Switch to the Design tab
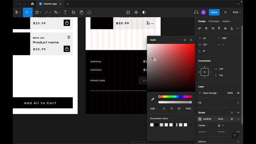The height and width of the screenshot is (144, 256). (x=202, y=21)
